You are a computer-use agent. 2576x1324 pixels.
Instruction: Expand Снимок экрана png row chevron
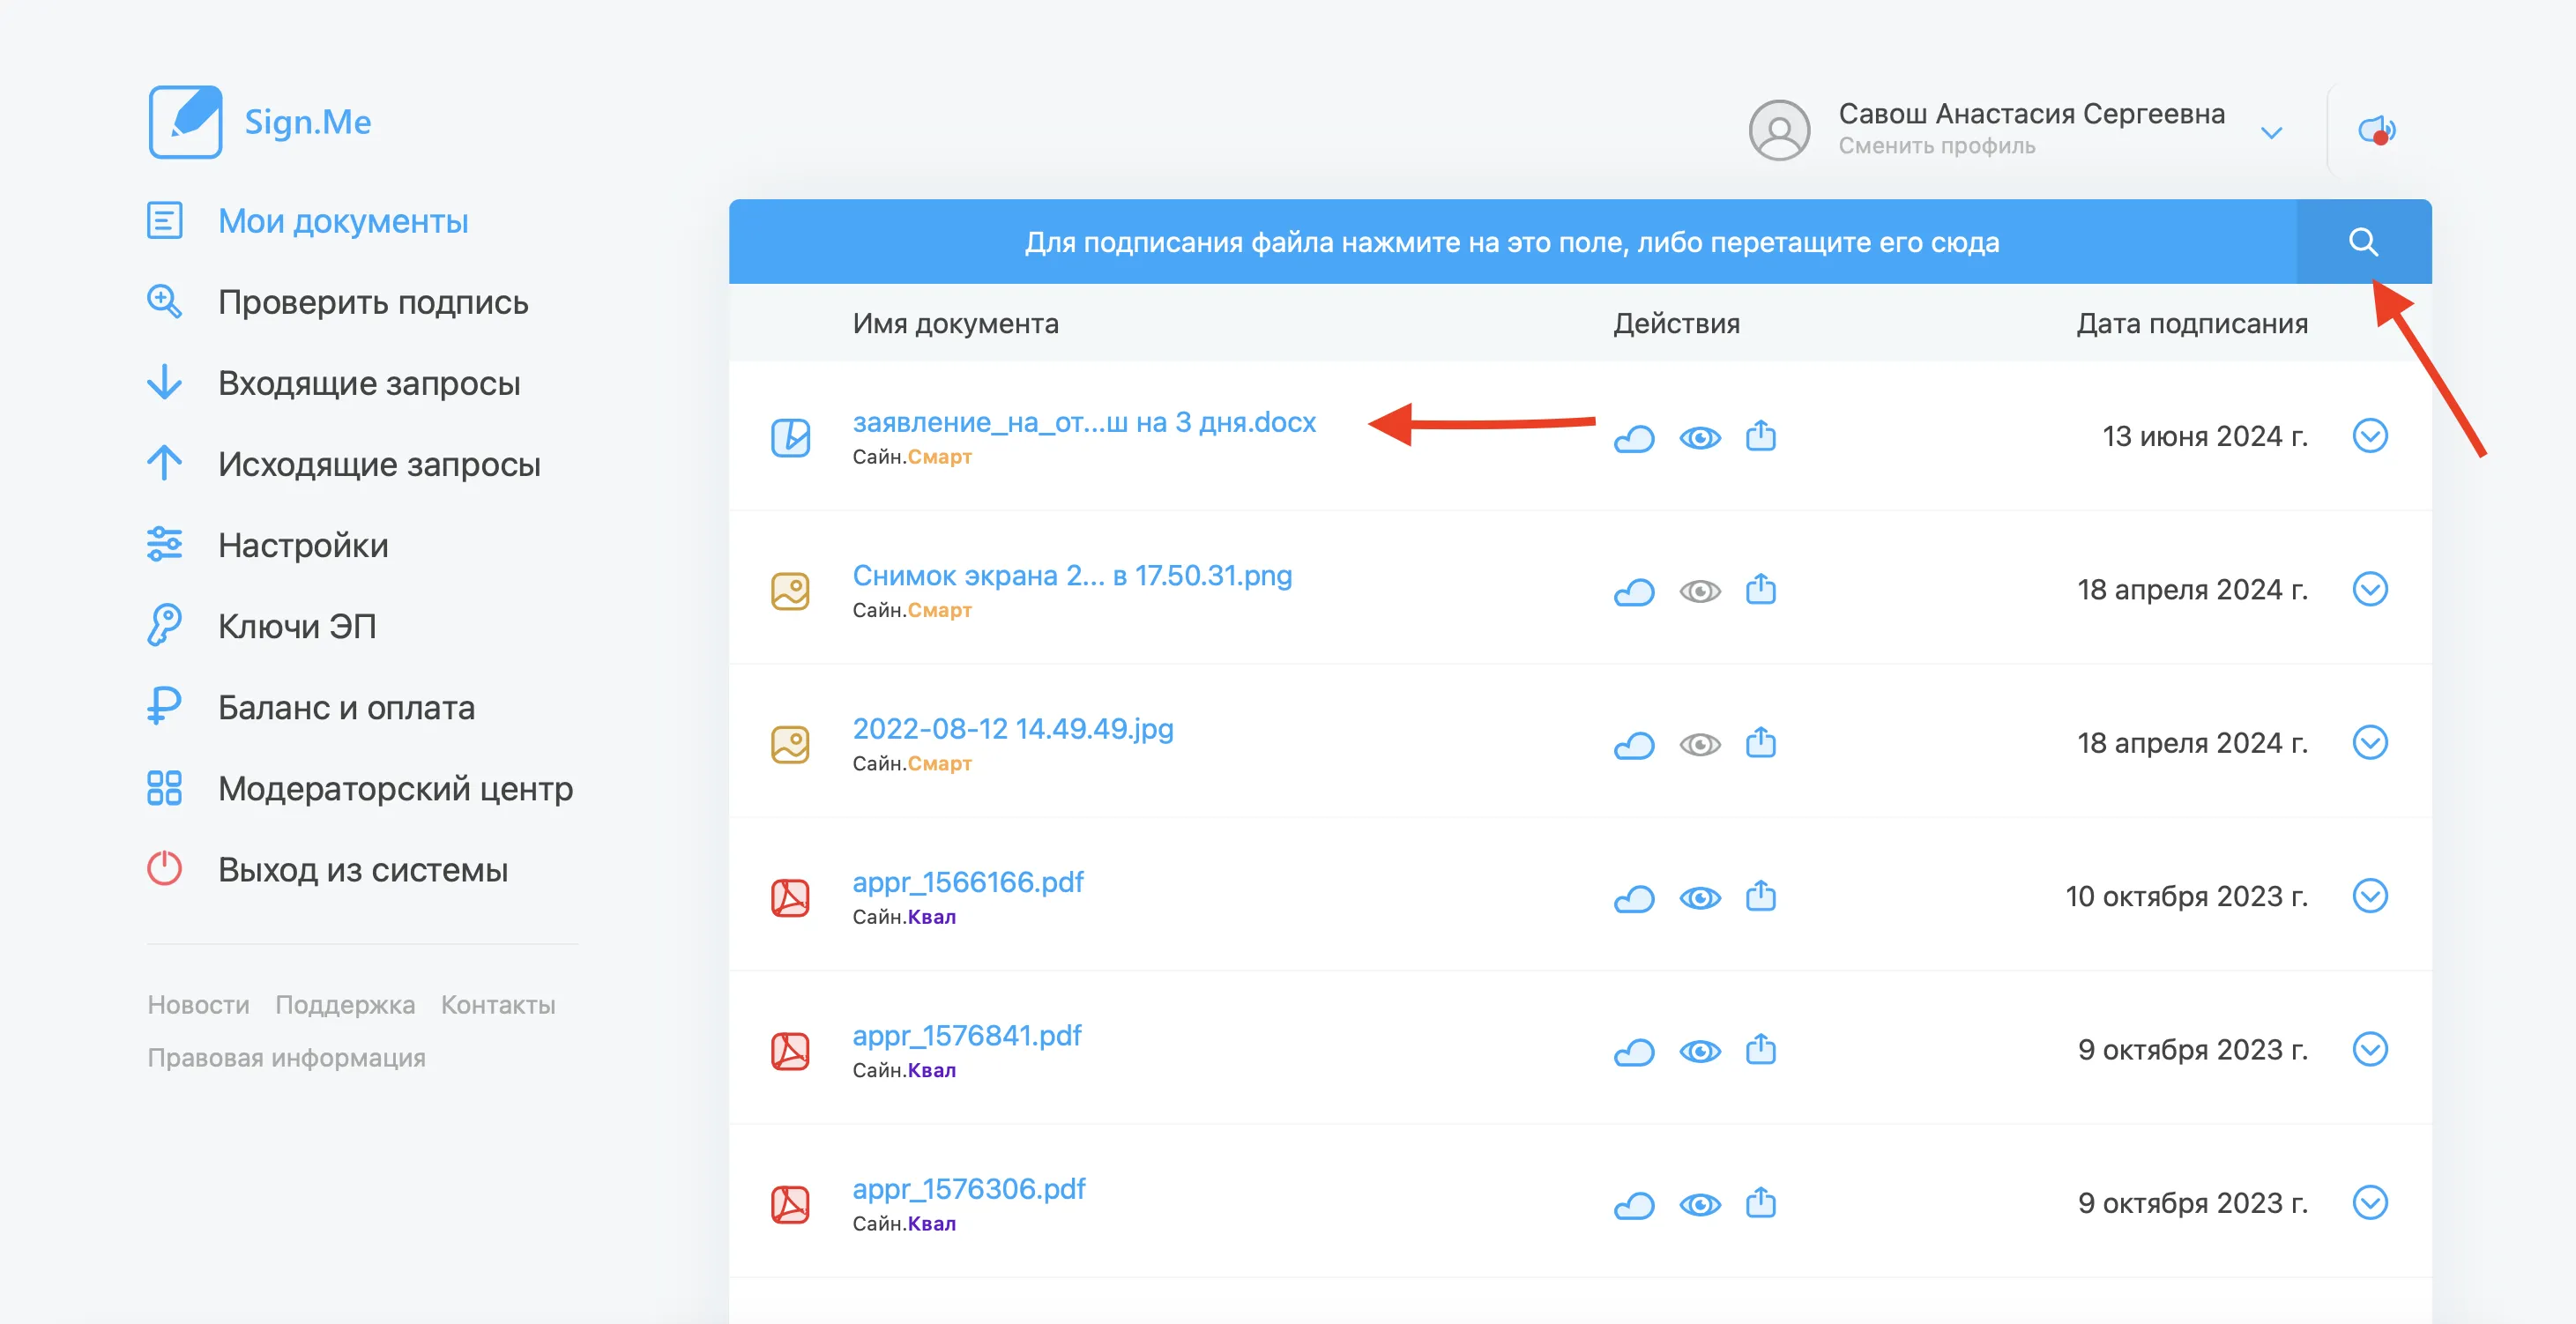click(x=2370, y=589)
